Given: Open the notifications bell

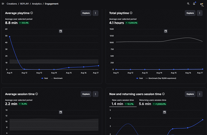Looking at the screenshot, I should click(194, 4).
